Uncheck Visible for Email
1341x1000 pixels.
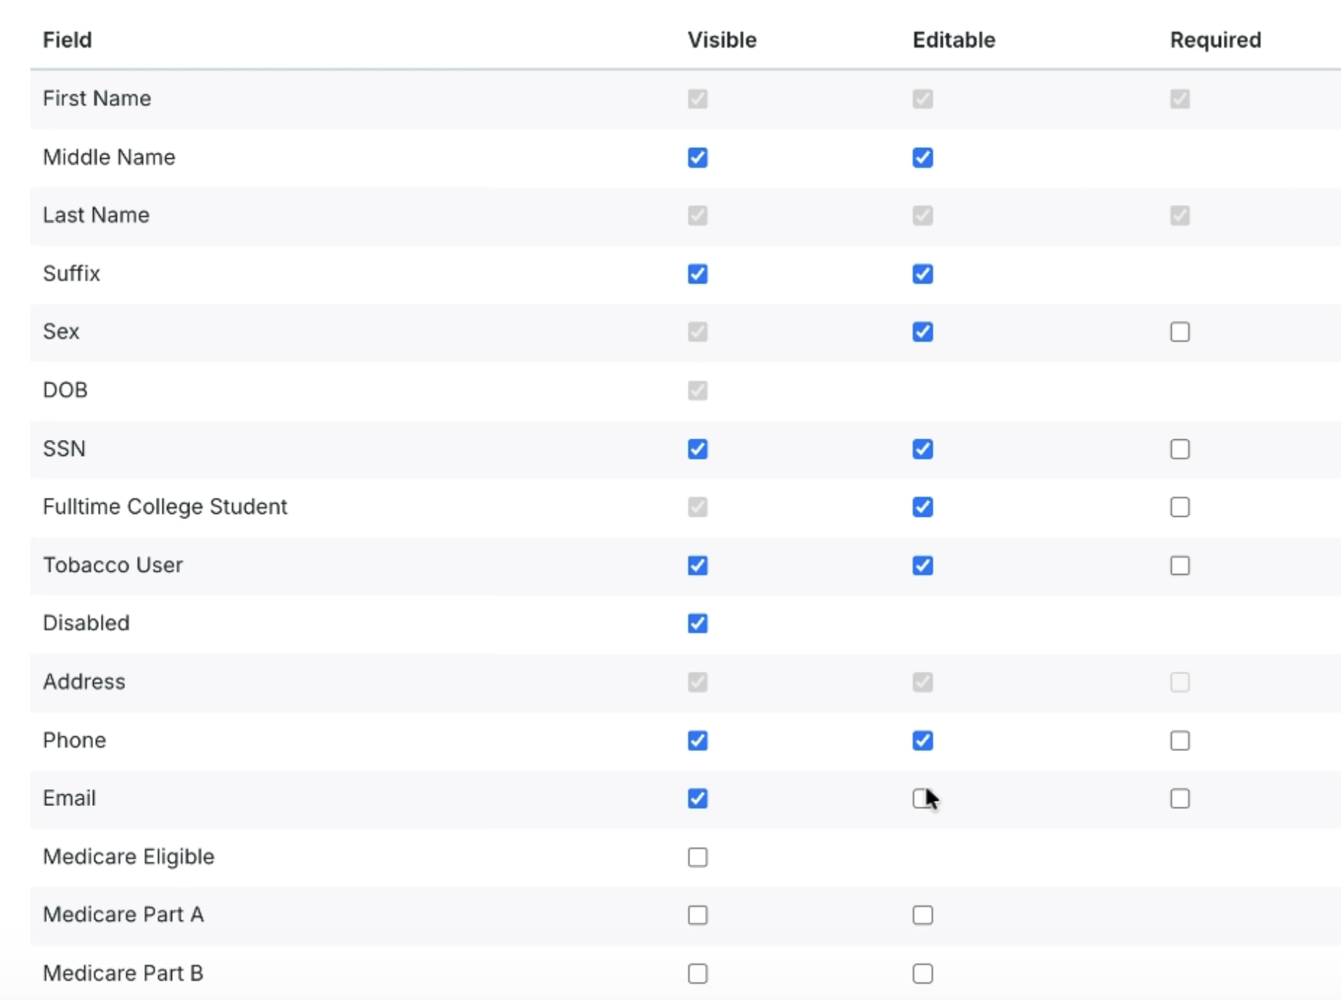(698, 798)
